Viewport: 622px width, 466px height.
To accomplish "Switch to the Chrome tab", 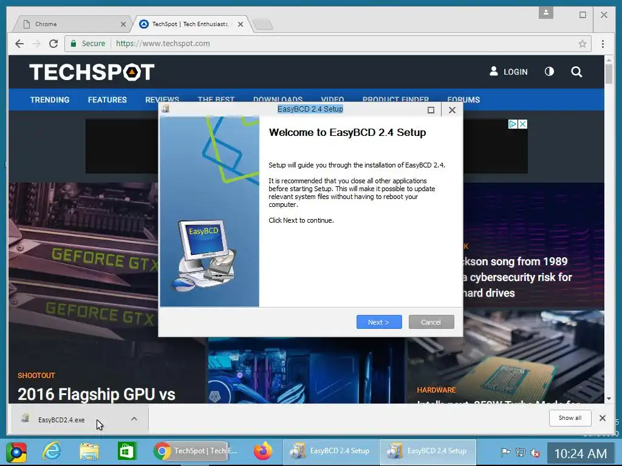I will click(72, 24).
